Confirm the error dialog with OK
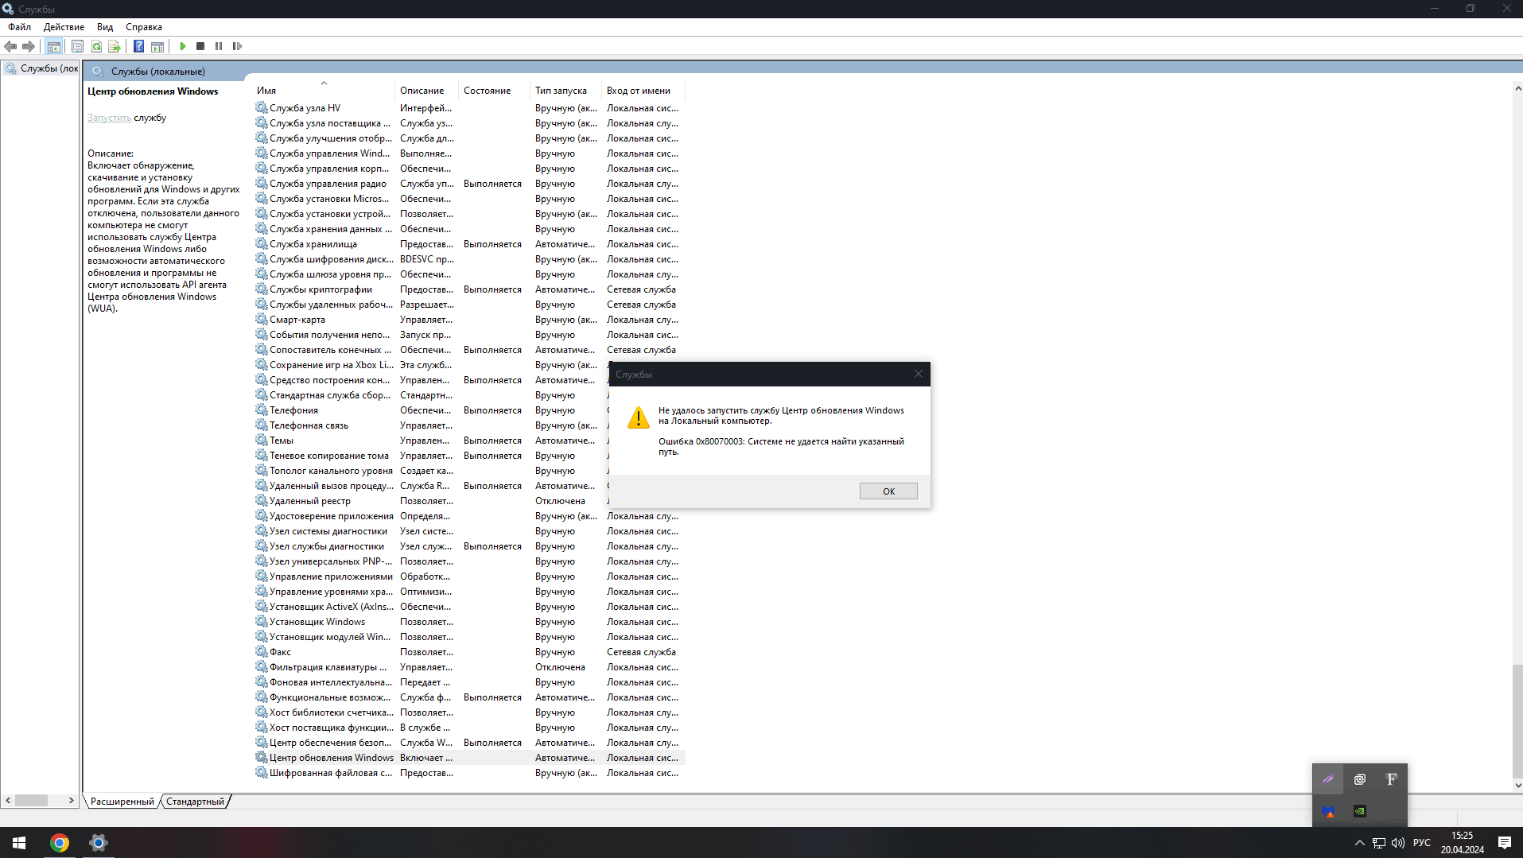This screenshot has height=858, width=1523. 888,491
